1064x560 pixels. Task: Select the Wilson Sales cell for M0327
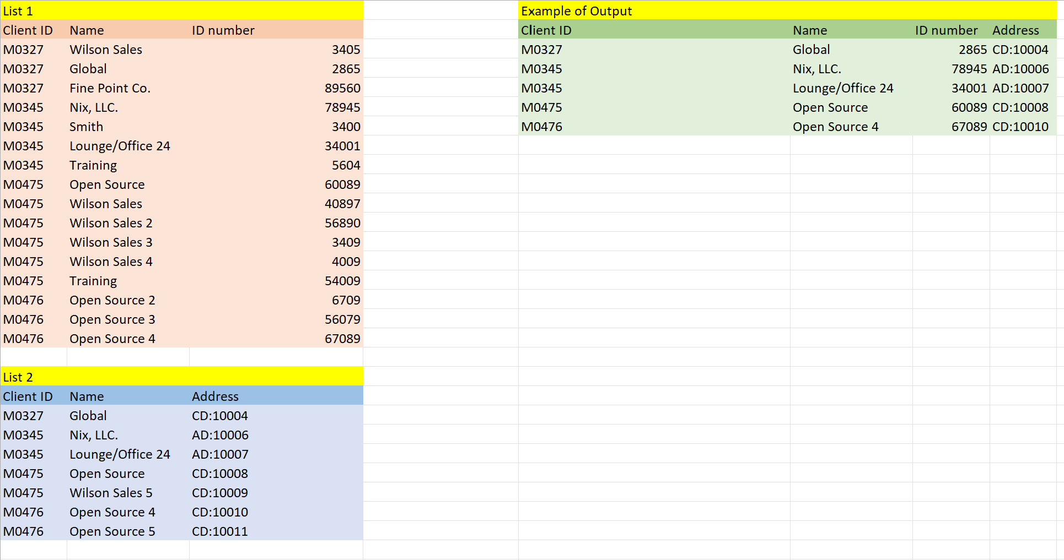(x=106, y=49)
